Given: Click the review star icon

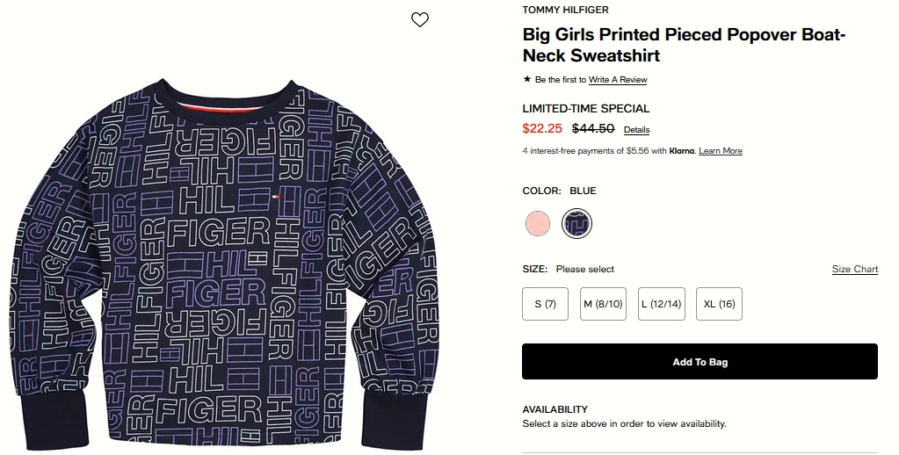Looking at the screenshot, I should 527,79.
